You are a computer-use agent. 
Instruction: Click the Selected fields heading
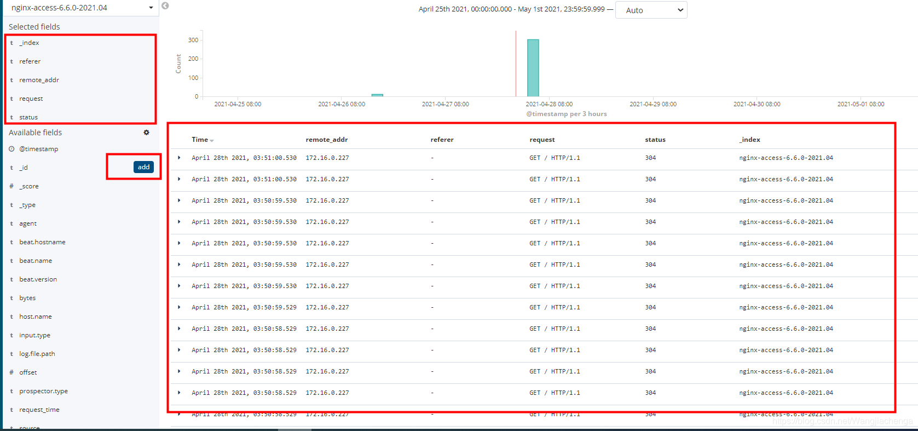point(34,27)
